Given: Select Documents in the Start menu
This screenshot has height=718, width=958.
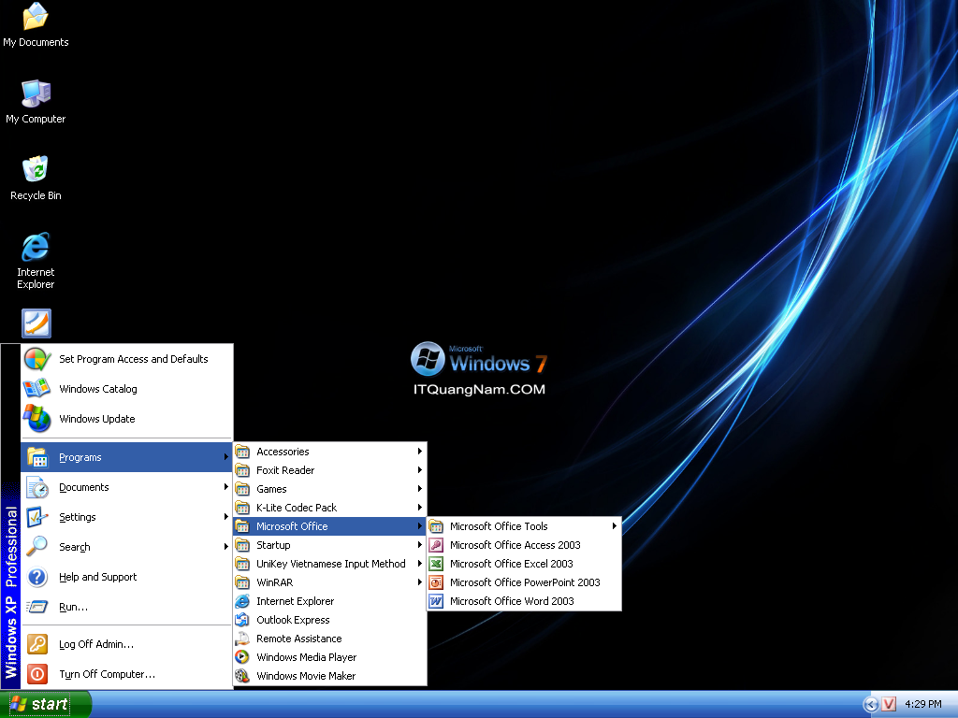Looking at the screenshot, I should 127,487.
